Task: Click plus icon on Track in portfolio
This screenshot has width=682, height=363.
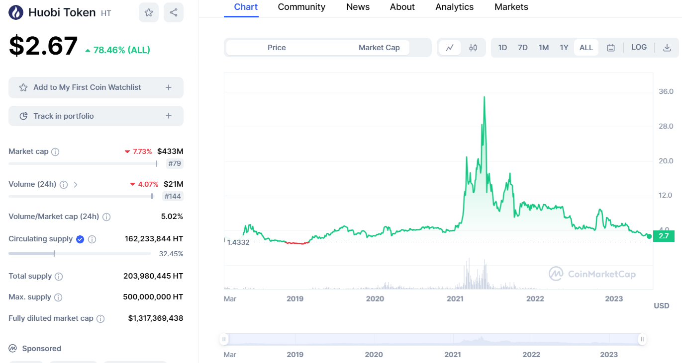Action: 169,116
